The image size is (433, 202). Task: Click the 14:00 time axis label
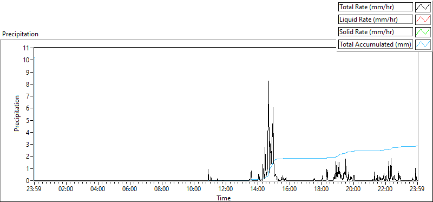(258, 190)
